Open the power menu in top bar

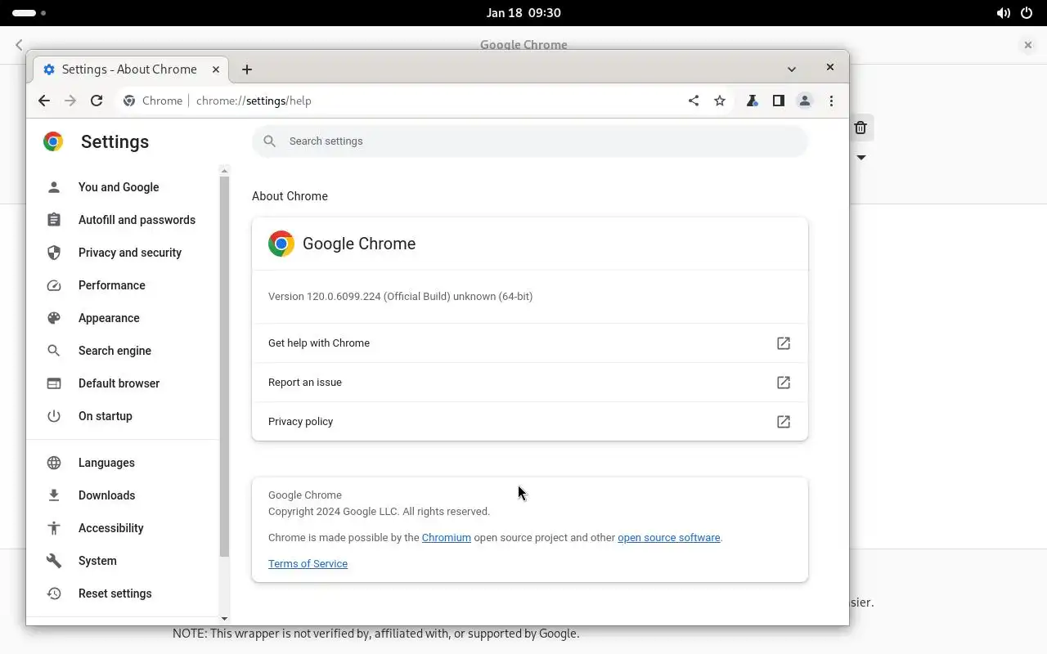(1027, 13)
